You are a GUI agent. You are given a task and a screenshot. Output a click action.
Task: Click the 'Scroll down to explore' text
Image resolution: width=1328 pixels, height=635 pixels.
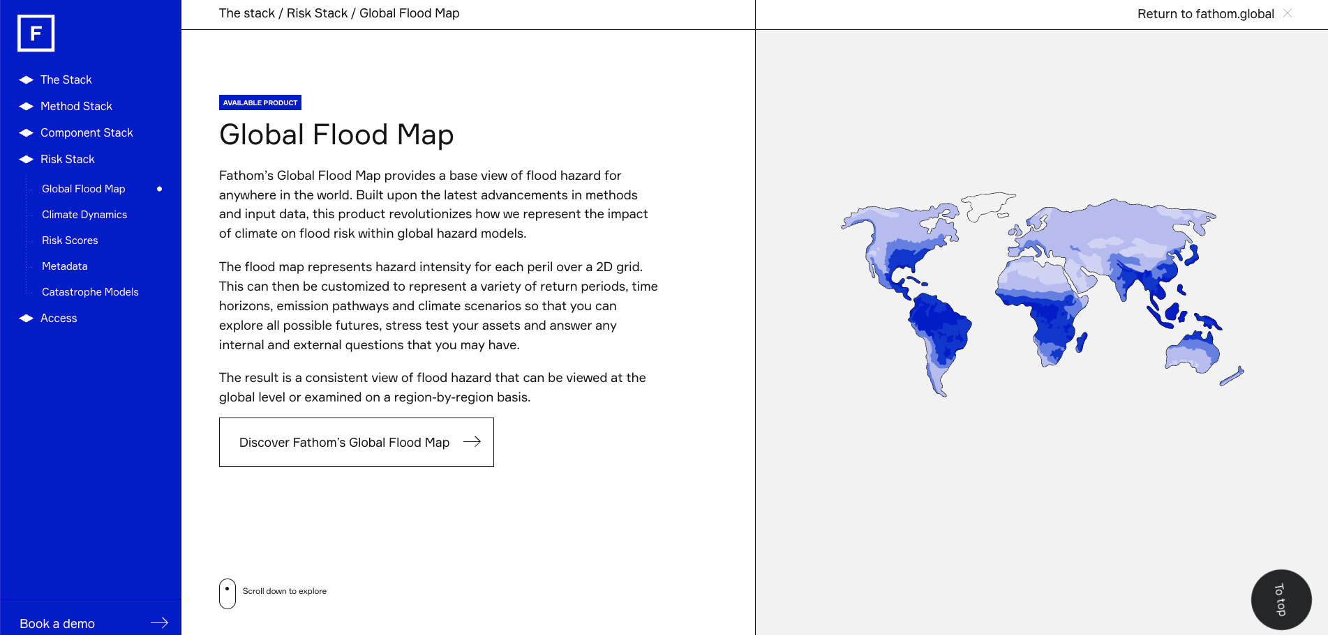tap(285, 591)
